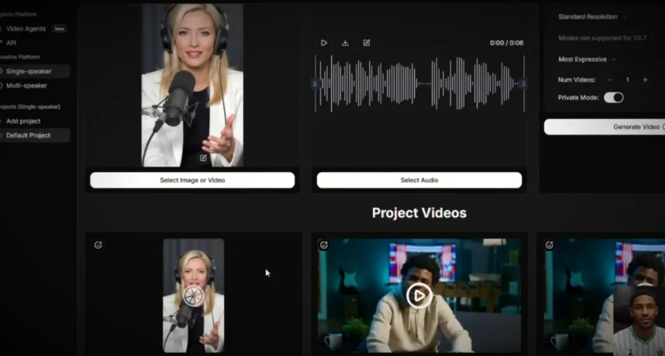The image size is (665, 356).
Task: Play the audio waveform preview
Action: [324, 43]
